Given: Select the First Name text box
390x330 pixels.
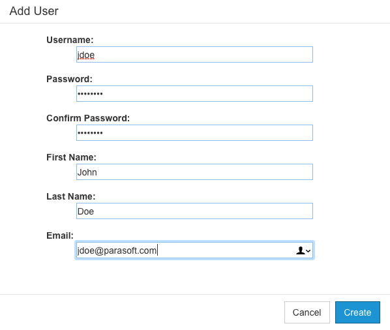Looking at the screenshot, I should coord(194,172).
